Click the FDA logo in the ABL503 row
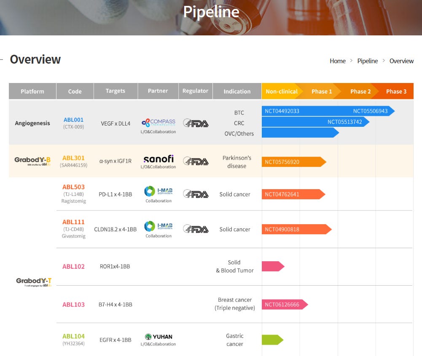 coord(196,194)
